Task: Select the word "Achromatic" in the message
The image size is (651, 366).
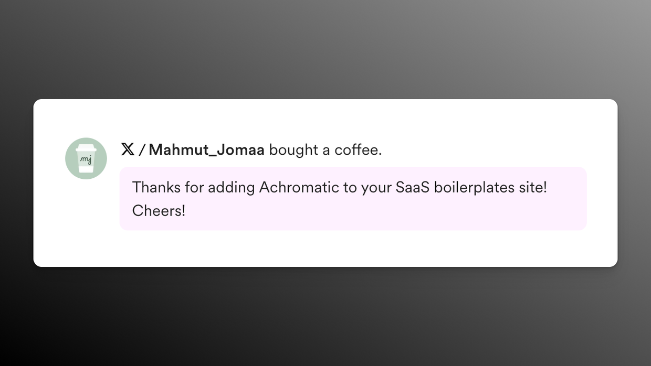Action: coord(299,187)
